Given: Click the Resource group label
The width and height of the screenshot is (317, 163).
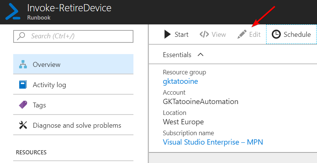Looking at the screenshot, I should [x=184, y=72].
